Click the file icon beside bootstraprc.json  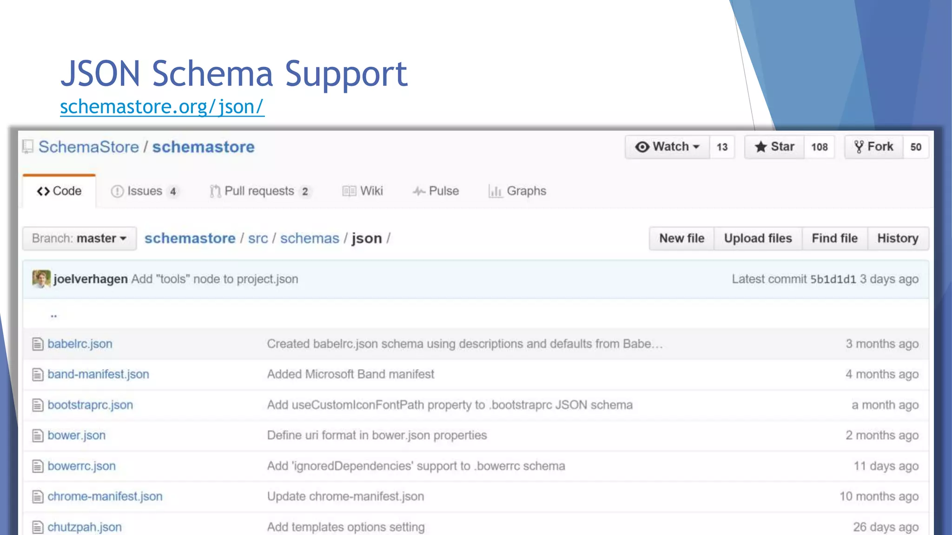coord(38,405)
